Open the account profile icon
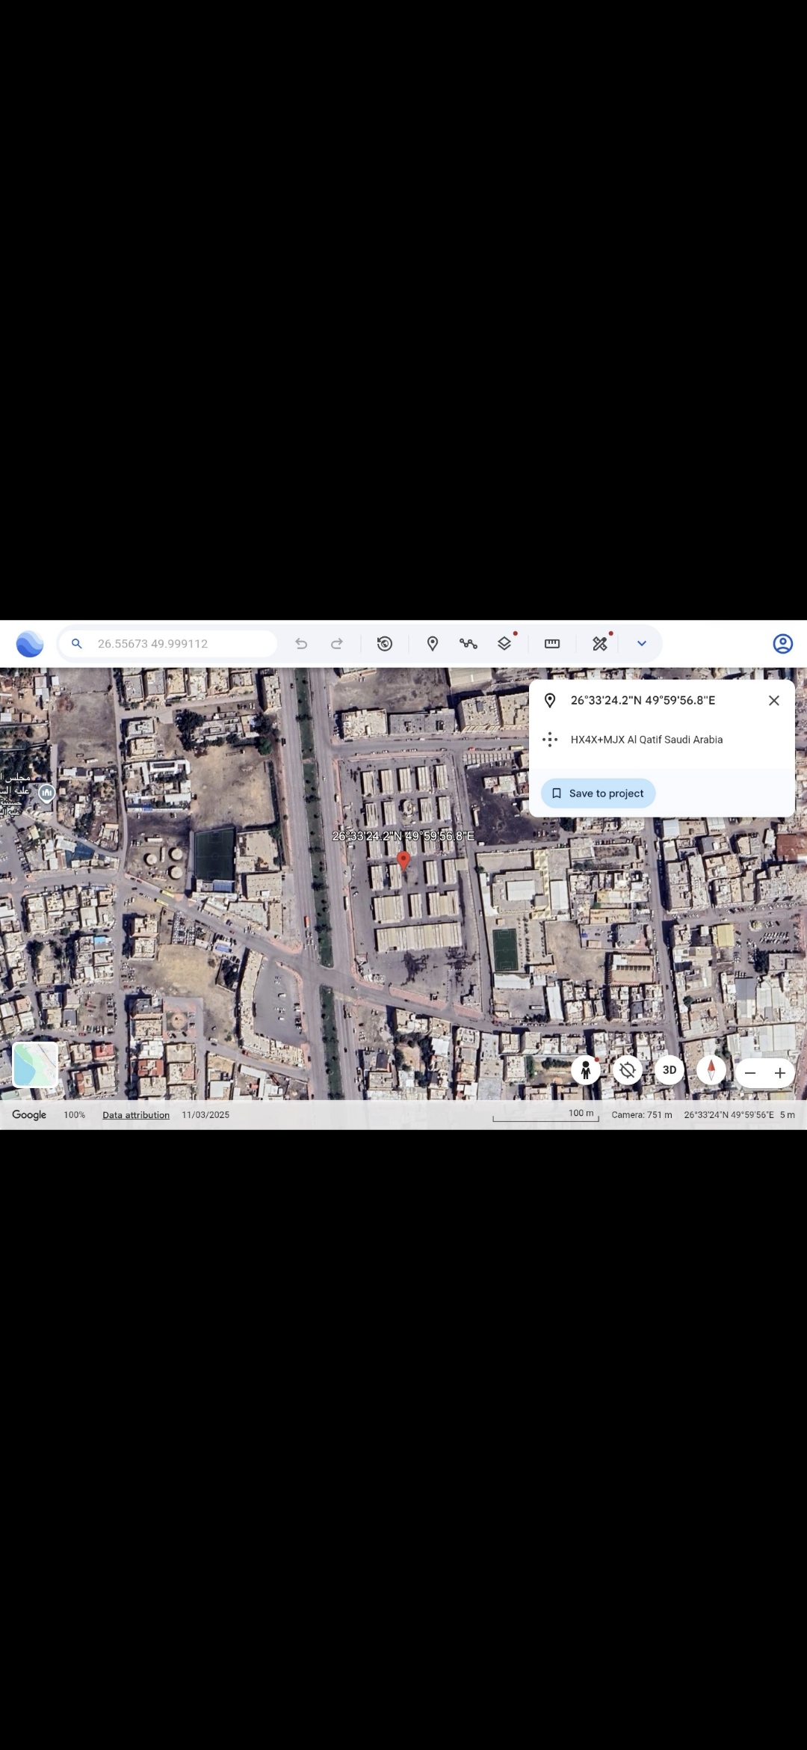The image size is (807, 1750). [782, 644]
